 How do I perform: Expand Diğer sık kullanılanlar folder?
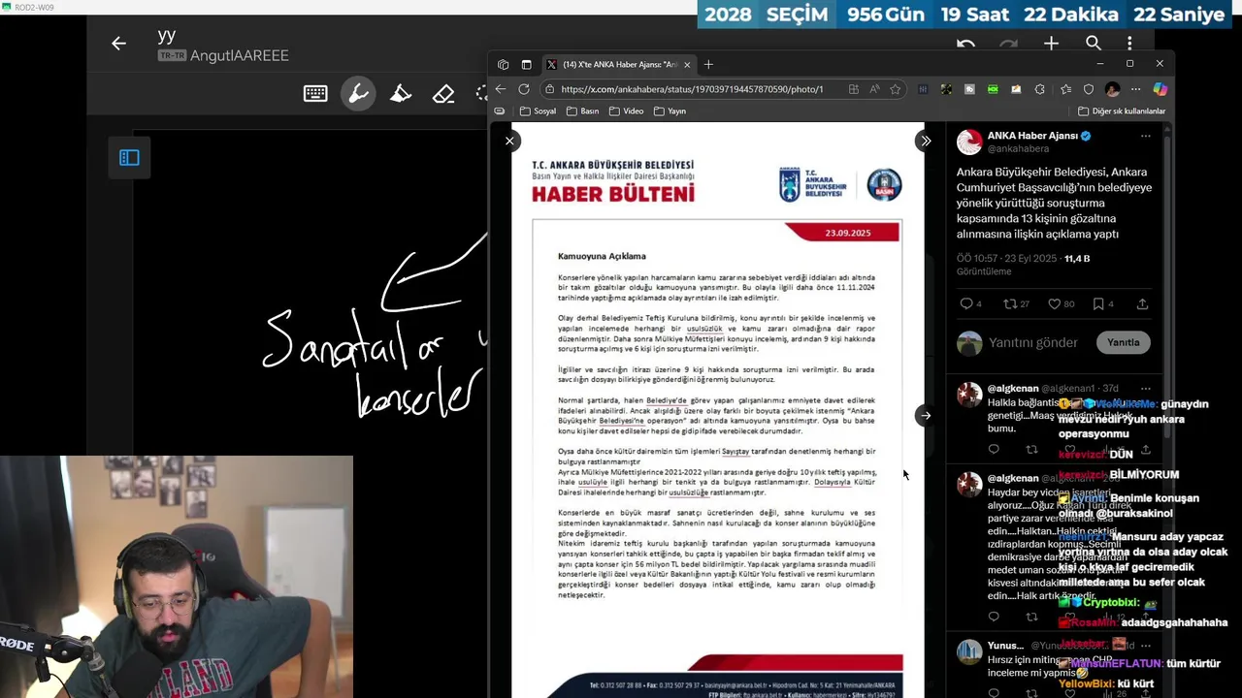(x=1121, y=111)
